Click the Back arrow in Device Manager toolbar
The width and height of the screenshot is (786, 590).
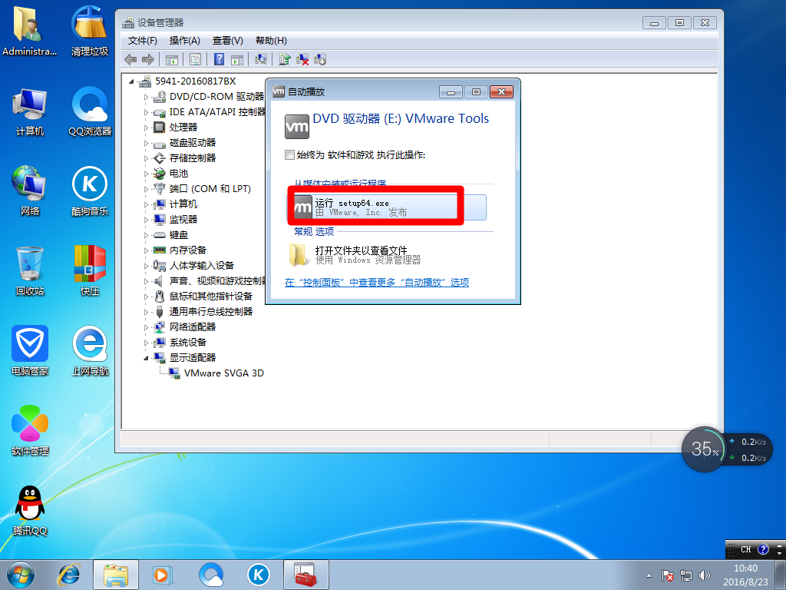130,60
